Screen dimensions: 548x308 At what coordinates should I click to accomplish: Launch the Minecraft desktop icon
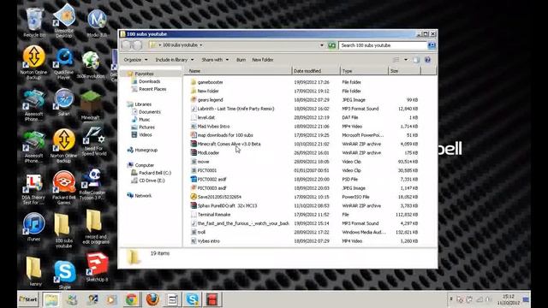tap(91, 104)
